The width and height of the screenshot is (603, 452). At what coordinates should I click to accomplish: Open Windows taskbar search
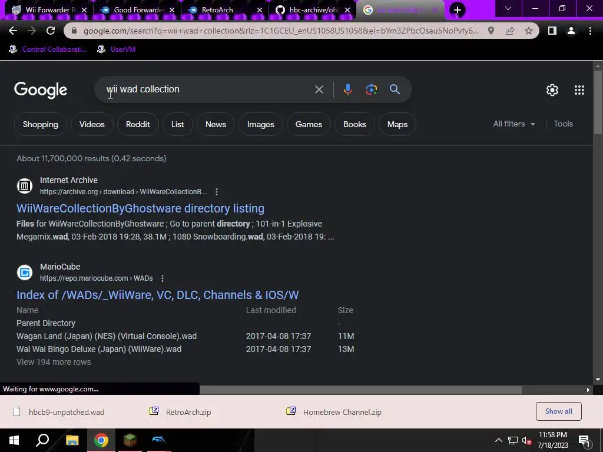point(42,440)
